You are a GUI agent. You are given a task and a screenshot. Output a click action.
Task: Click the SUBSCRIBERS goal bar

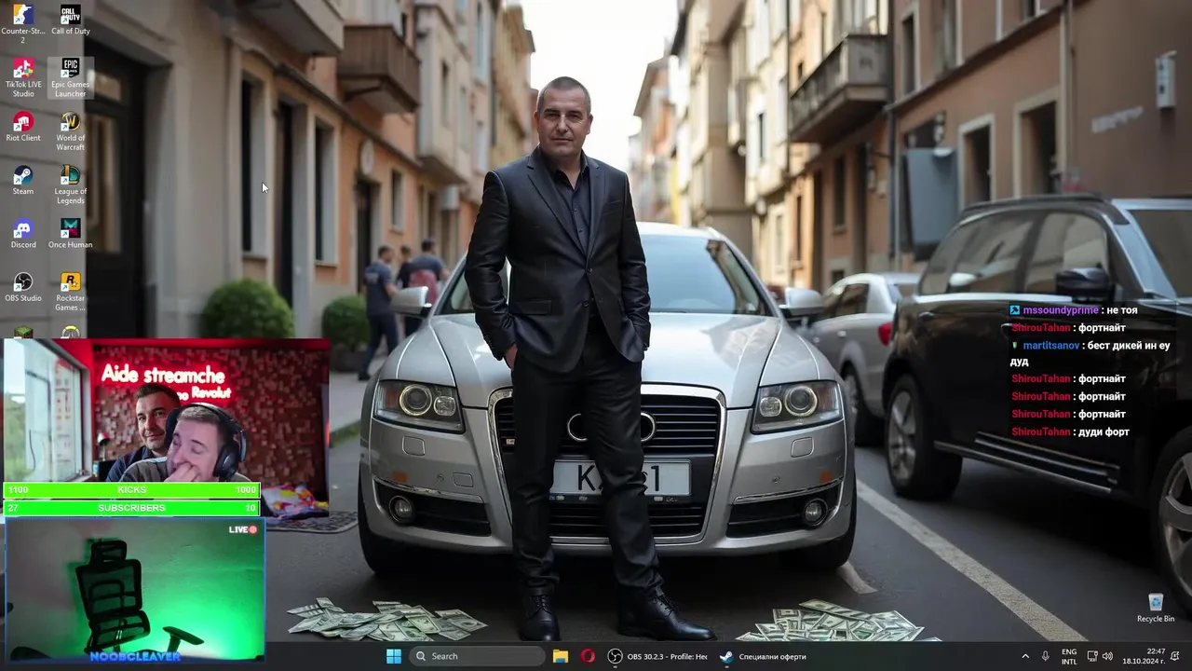point(131,508)
